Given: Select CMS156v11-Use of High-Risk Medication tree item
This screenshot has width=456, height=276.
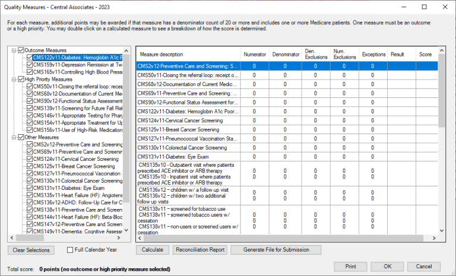Looking at the screenshot, I should (78, 130).
